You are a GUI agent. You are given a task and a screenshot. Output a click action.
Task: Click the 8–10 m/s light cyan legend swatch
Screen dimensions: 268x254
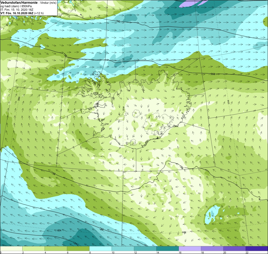[x=100, y=248]
